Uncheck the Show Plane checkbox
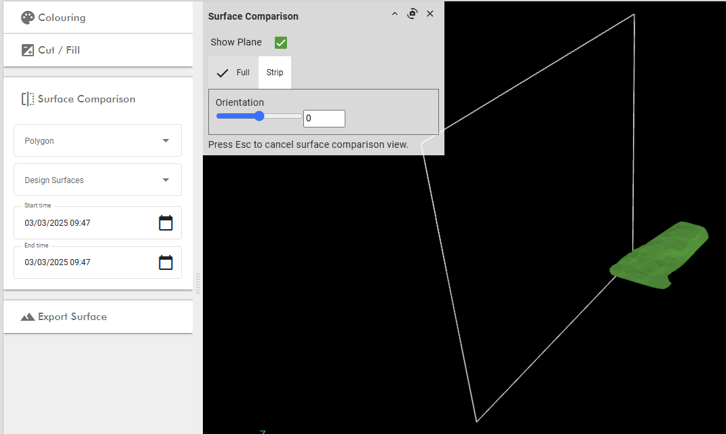Image resolution: width=726 pixels, height=434 pixels. (x=281, y=43)
